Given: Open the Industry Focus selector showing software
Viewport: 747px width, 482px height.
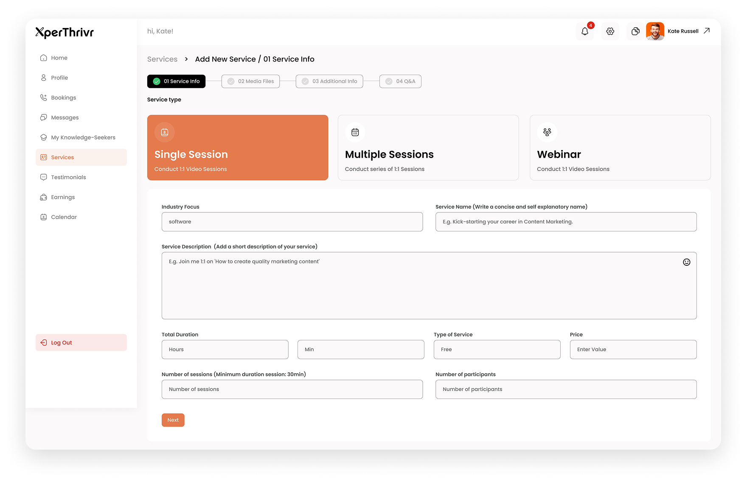Looking at the screenshot, I should pos(292,221).
